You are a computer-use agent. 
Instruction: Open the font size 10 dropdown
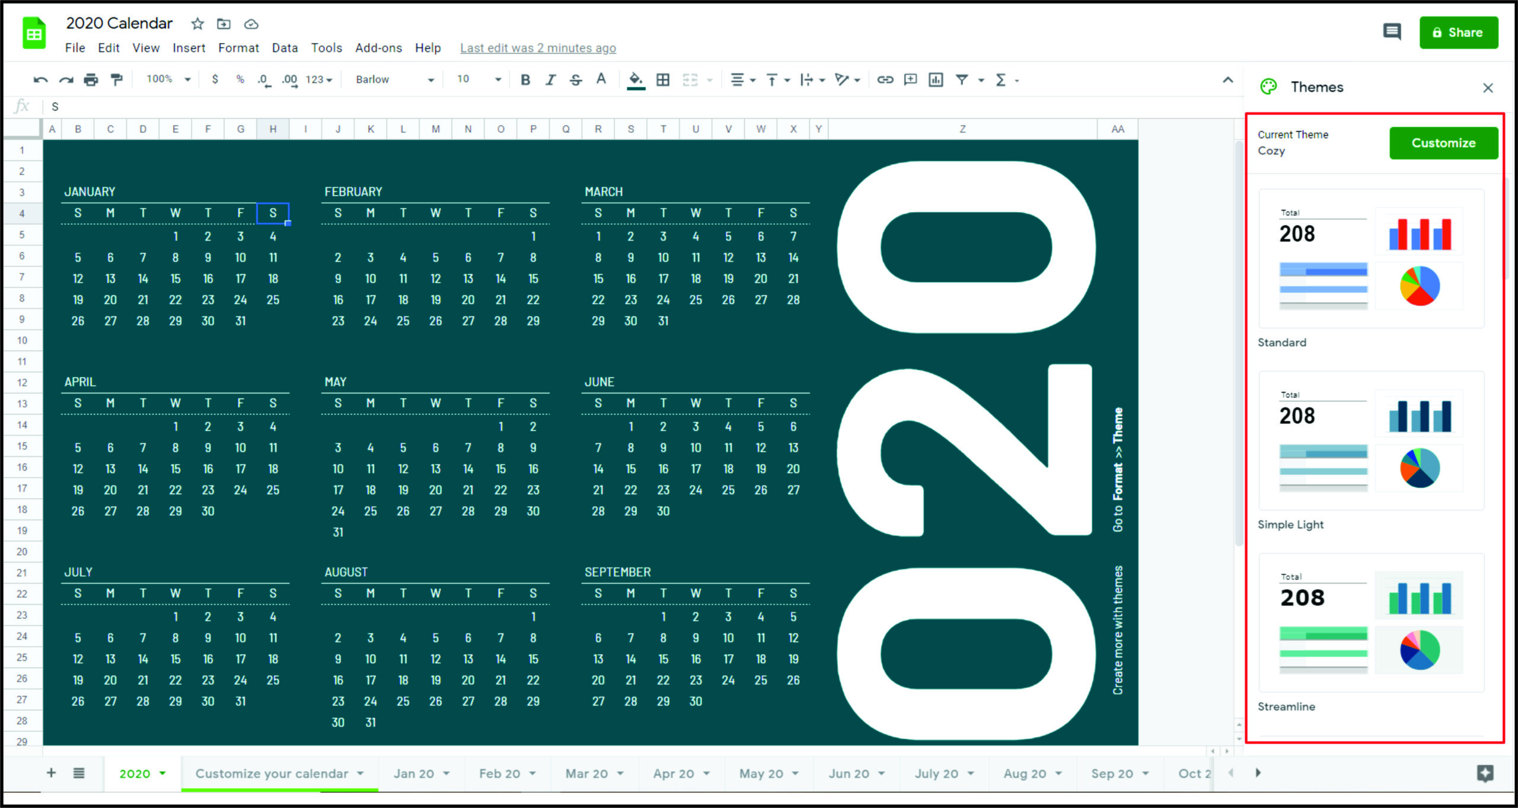click(479, 79)
